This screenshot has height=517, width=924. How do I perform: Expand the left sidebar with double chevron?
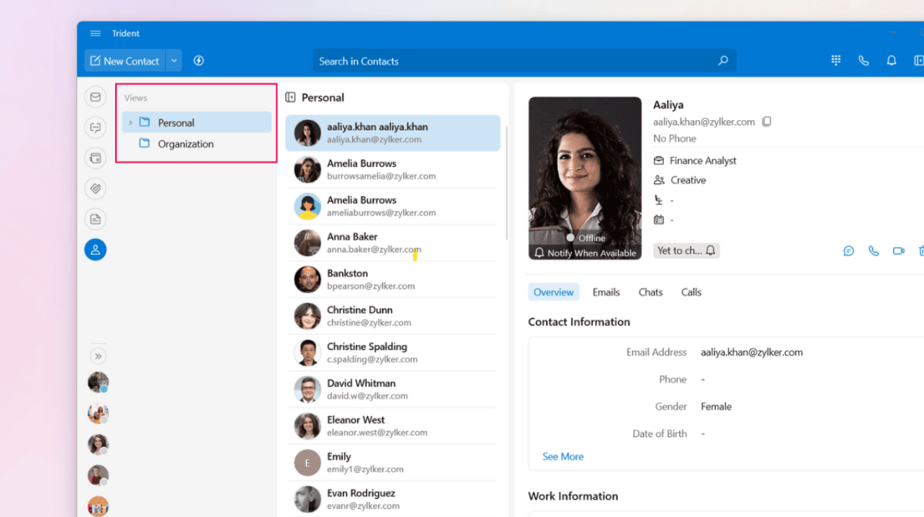(98, 356)
